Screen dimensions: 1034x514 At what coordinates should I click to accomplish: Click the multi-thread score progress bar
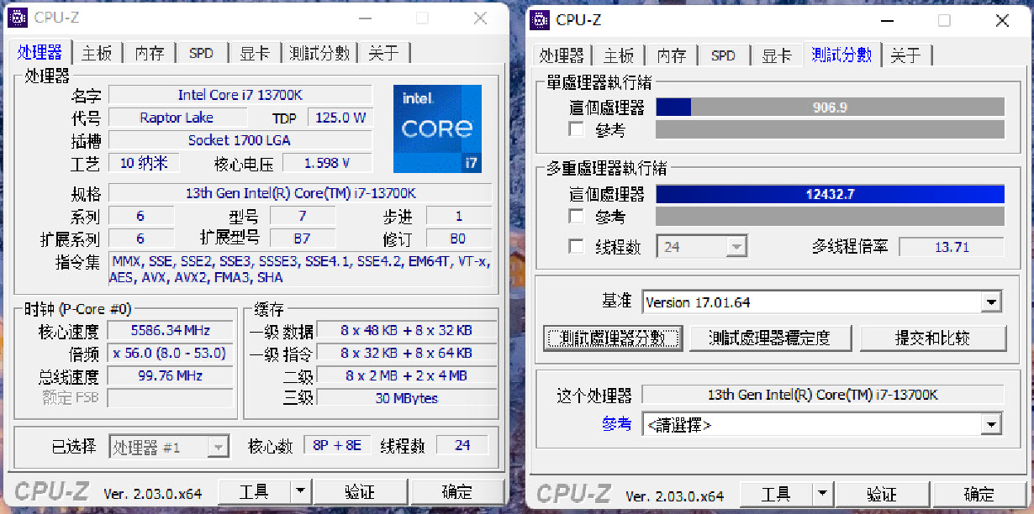click(831, 193)
